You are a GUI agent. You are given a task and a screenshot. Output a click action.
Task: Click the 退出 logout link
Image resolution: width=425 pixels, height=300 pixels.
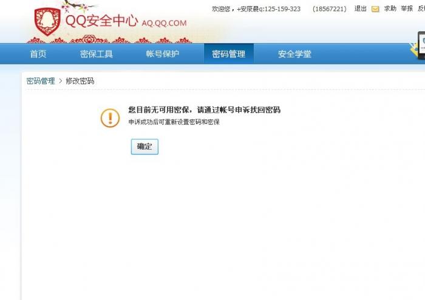click(x=360, y=9)
